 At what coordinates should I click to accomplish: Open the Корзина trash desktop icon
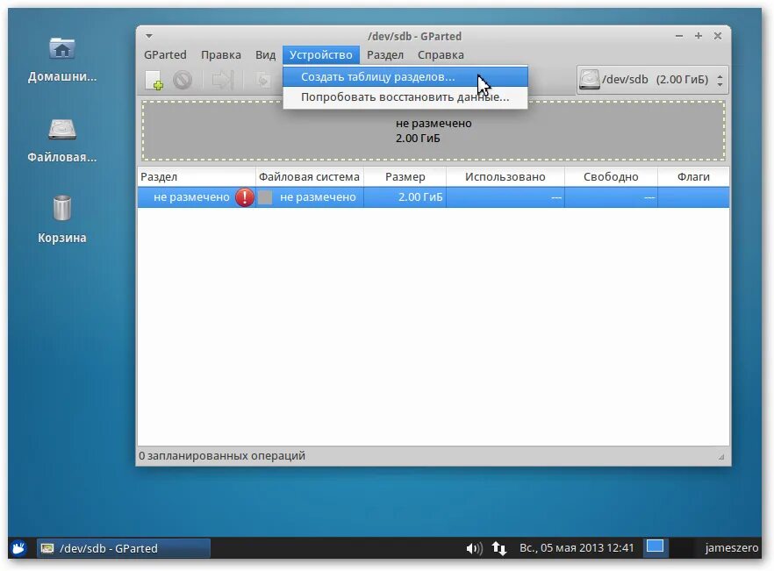pyautogui.click(x=62, y=219)
